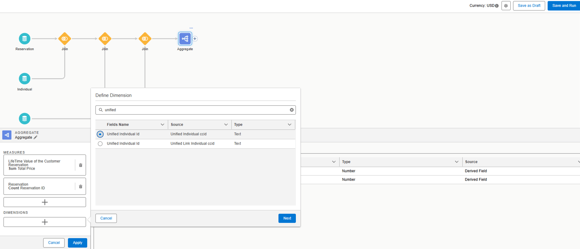Add a new measure with plus button
The image size is (580, 249).
[x=45, y=202]
